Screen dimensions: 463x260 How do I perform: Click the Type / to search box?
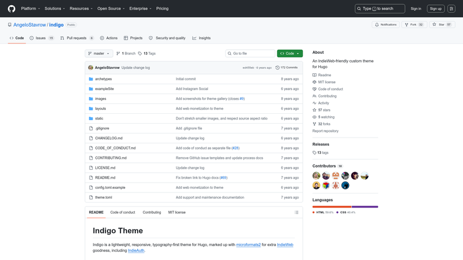[380, 9]
